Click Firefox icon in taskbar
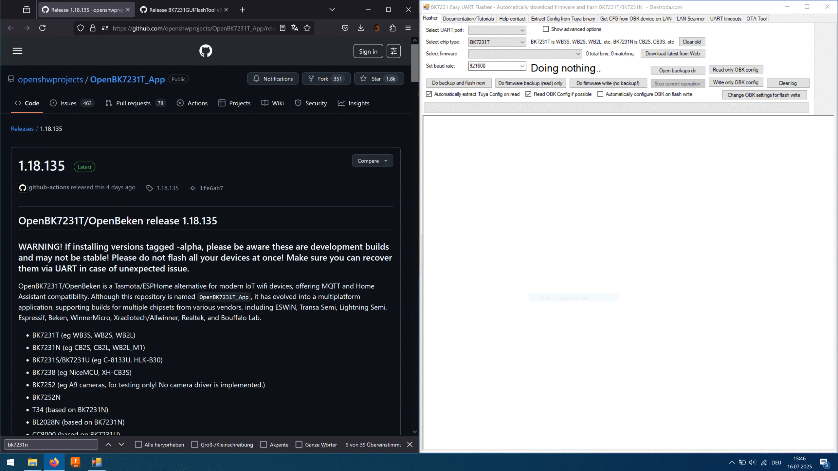The image size is (838, 471). click(x=54, y=462)
